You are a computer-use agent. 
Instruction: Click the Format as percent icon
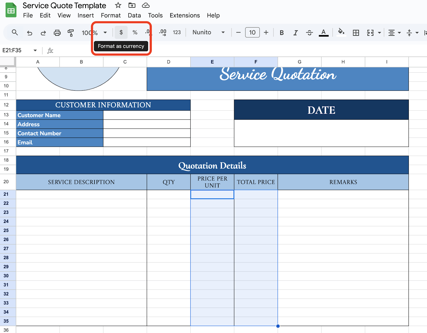[x=135, y=33]
